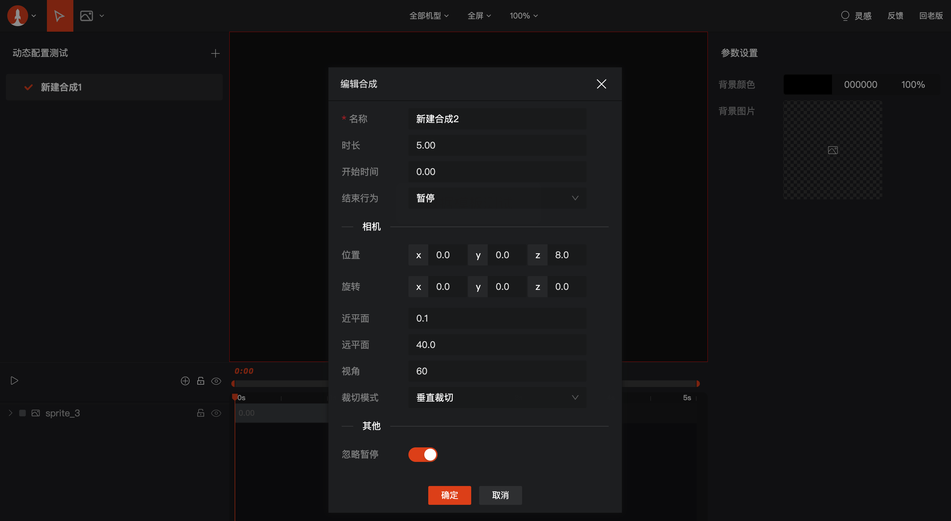The image size is (951, 521).
Task: Click the global lock icon above layers
Action: [x=201, y=381]
